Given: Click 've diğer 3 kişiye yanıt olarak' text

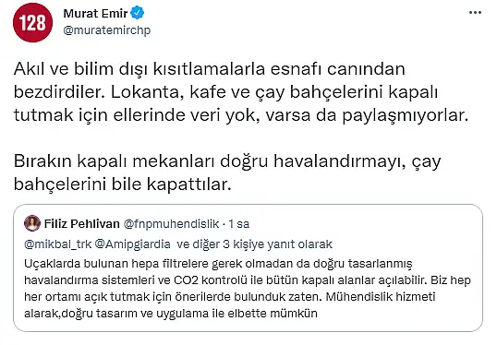Looking at the screenshot, I should point(254,244).
